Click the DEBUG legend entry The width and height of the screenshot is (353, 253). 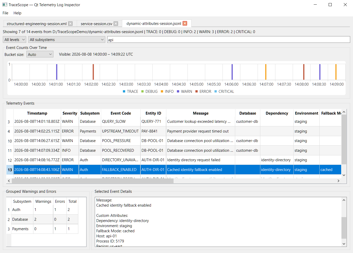point(149,92)
